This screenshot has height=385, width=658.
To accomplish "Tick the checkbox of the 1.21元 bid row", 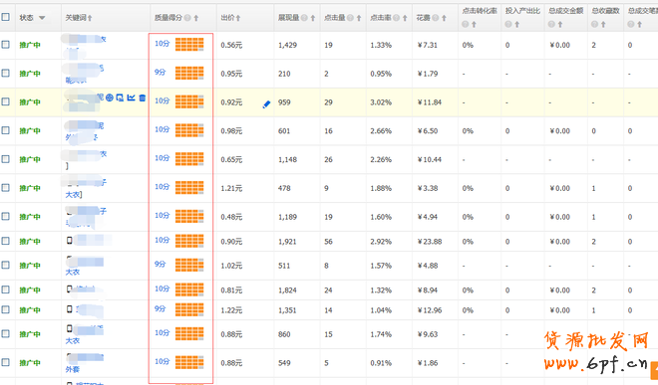I will pyautogui.click(x=5, y=188).
